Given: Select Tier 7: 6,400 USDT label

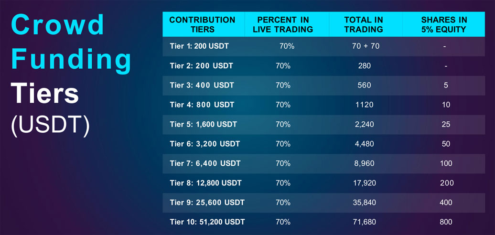Looking at the screenshot, I should pos(205,163).
